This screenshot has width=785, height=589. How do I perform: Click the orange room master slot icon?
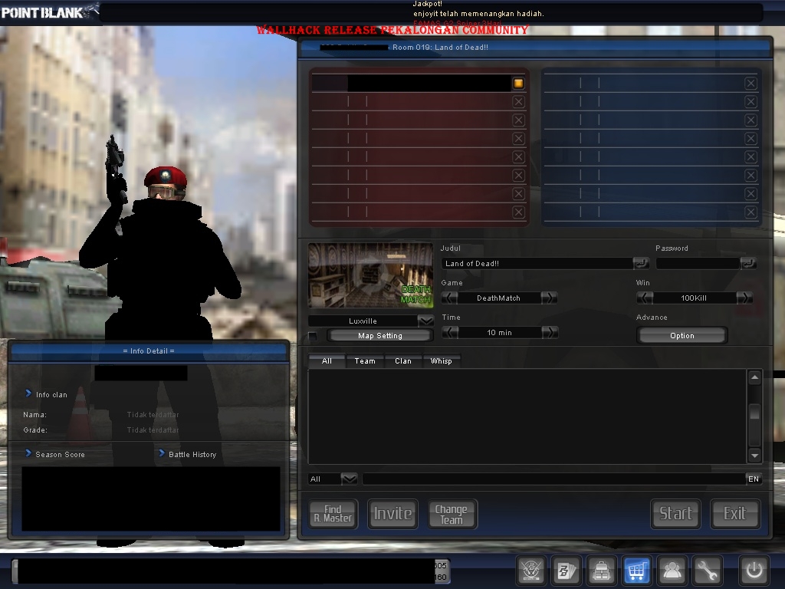point(518,83)
